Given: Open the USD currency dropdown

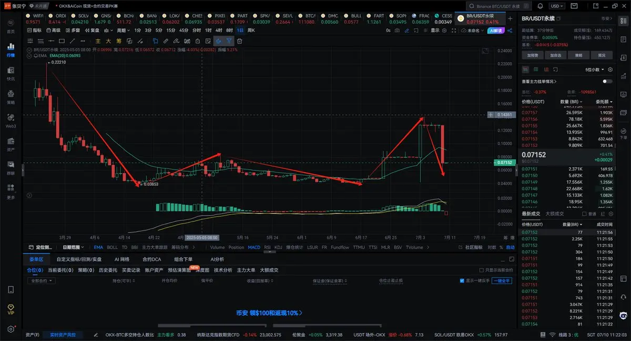Looking at the screenshot, I should coord(557,6).
